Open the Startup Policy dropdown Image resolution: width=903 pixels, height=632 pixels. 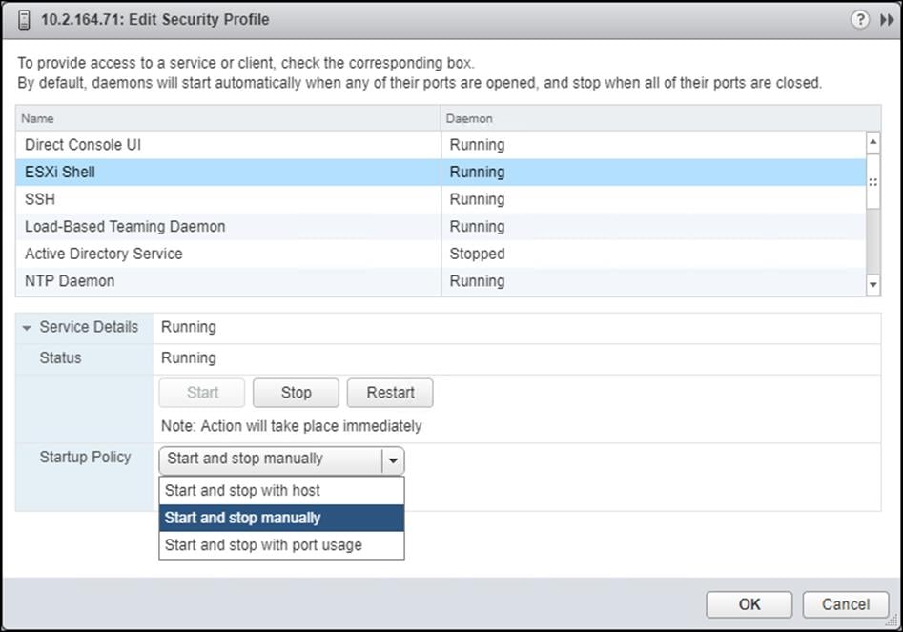[x=393, y=460]
